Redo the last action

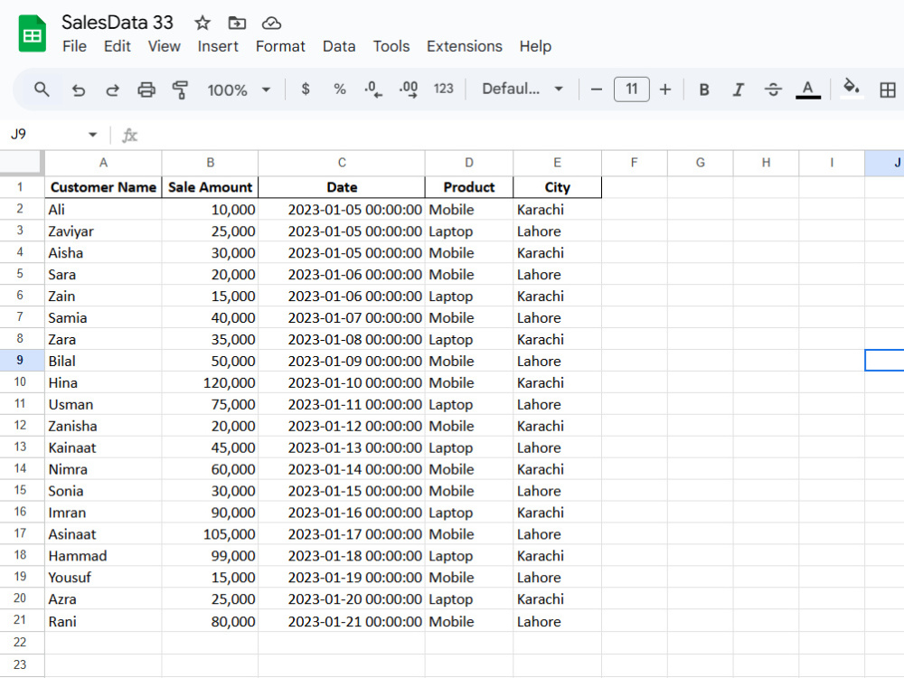[112, 89]
